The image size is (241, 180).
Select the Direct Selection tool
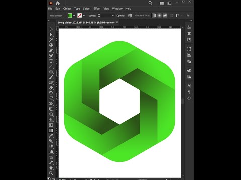tap(51, 35)
